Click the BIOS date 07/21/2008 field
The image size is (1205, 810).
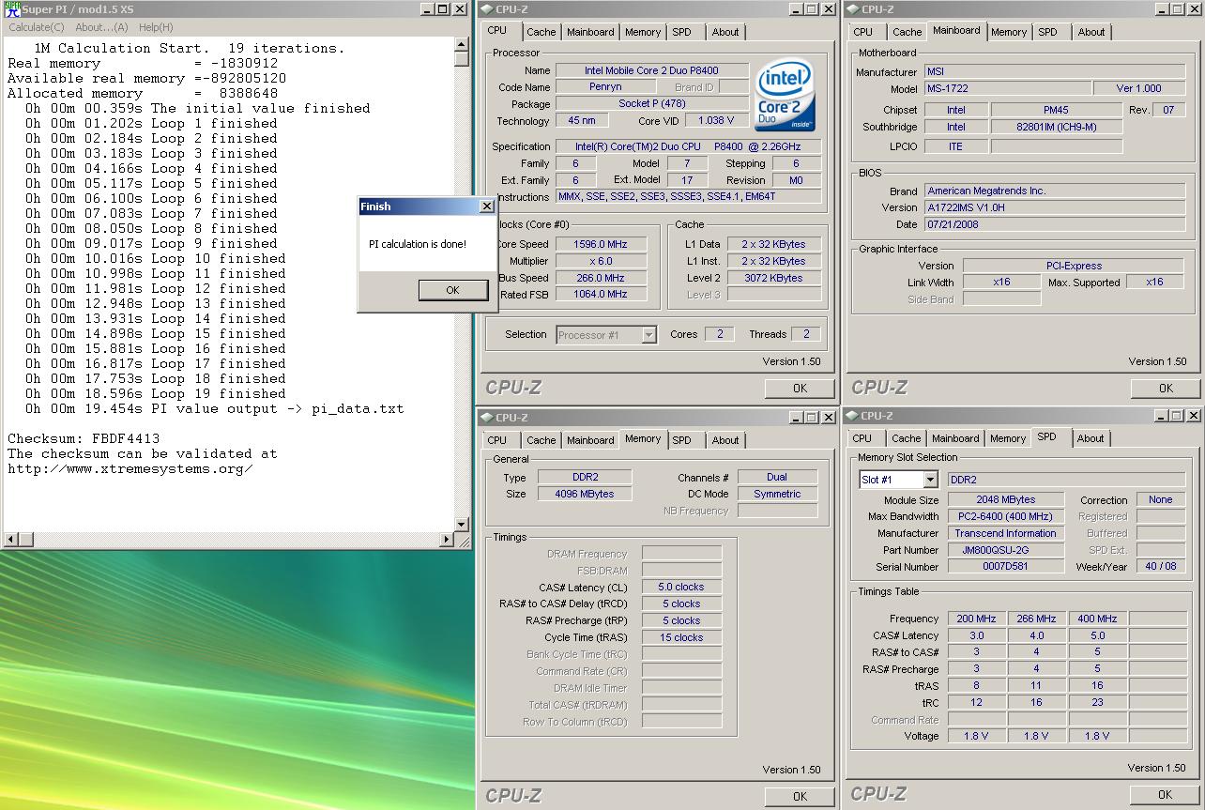[1055, 224]
